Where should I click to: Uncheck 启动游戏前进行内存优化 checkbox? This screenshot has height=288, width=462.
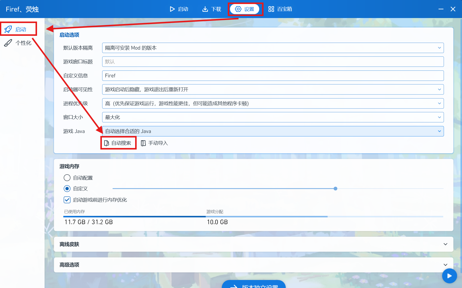click(x=67, y=200)
